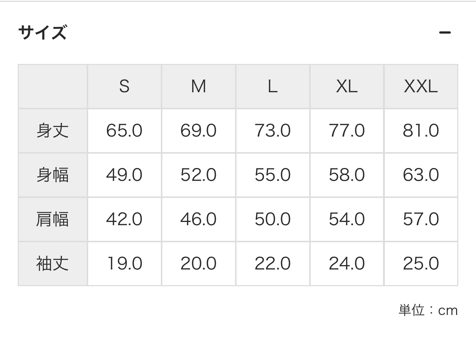This screenshot has width=476, height=339.
Task: Select the XL size column header
Action: point(347,86)
